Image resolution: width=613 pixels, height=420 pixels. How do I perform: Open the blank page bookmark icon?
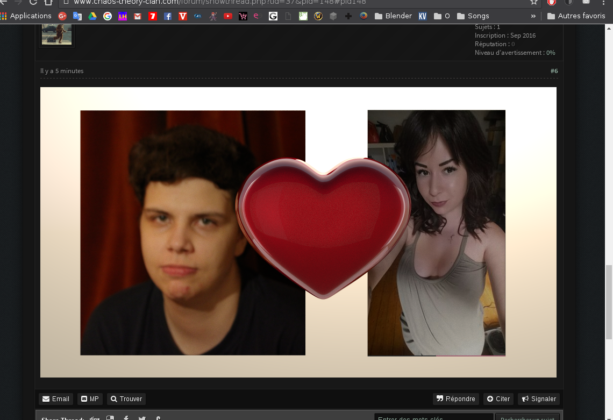[x=288, y=16]
